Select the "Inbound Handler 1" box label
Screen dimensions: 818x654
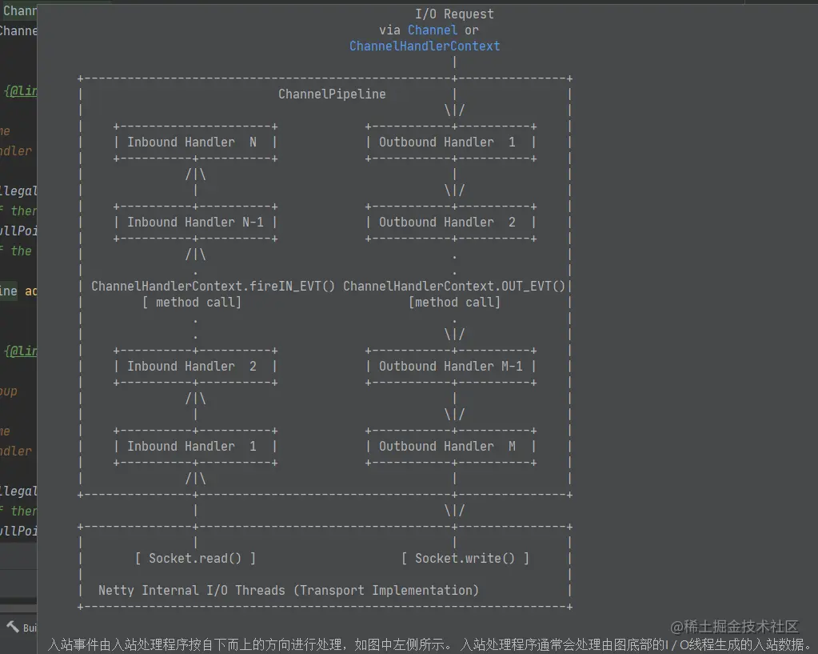point(192,446)
